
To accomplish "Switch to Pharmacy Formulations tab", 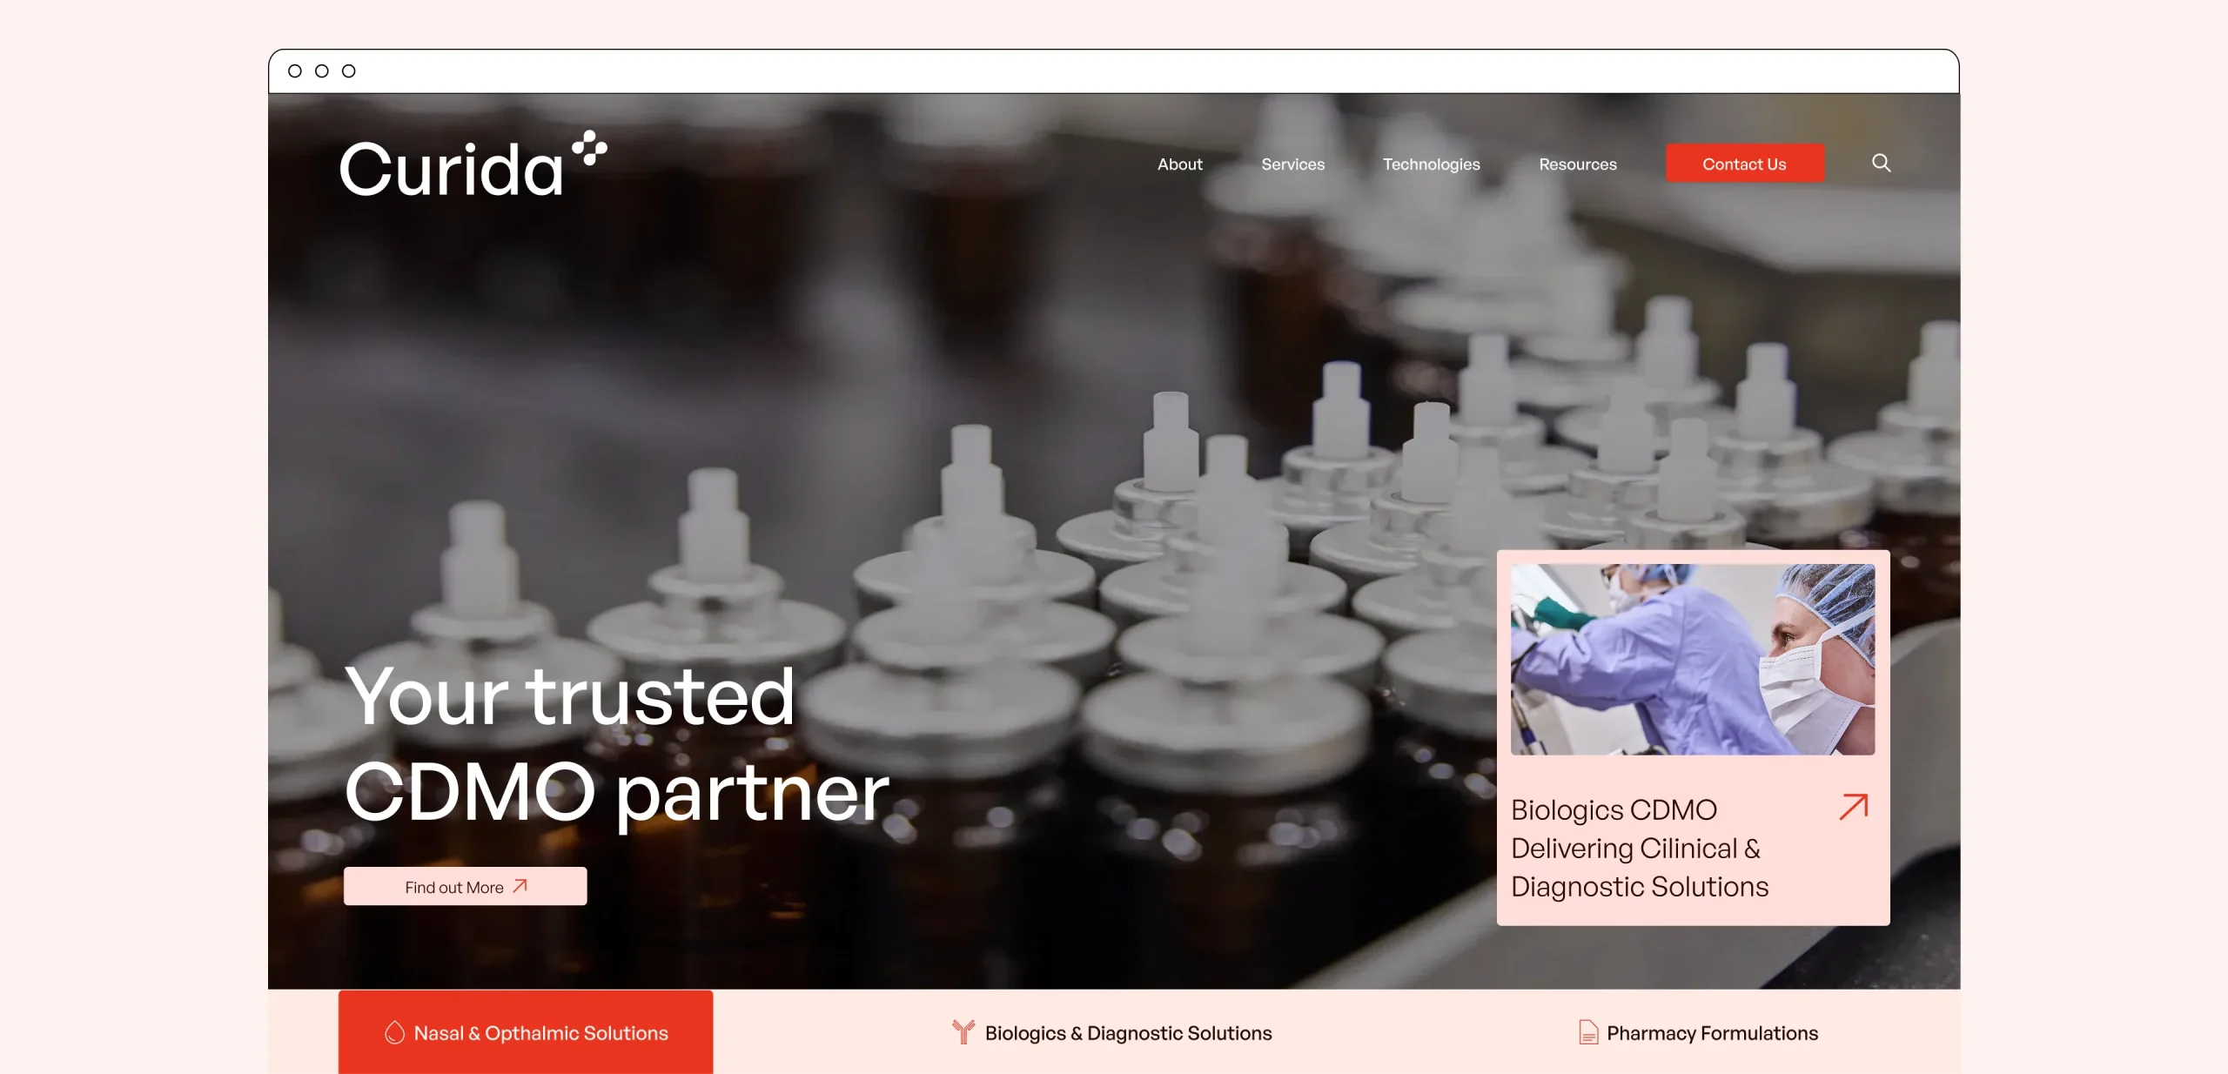I will 1698,1032.
